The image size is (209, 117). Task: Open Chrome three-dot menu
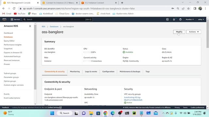pyautogui.click(x=205, y=8)
